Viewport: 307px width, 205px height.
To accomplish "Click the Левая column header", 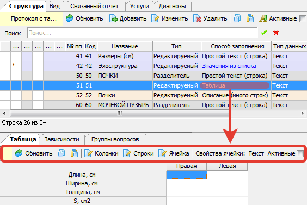I will tap(228, 166).
